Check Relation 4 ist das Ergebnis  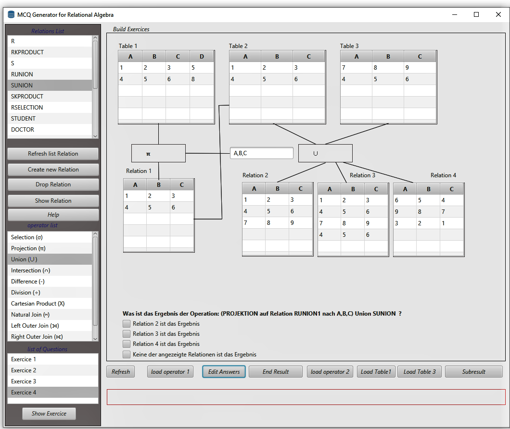coord(127,344)
